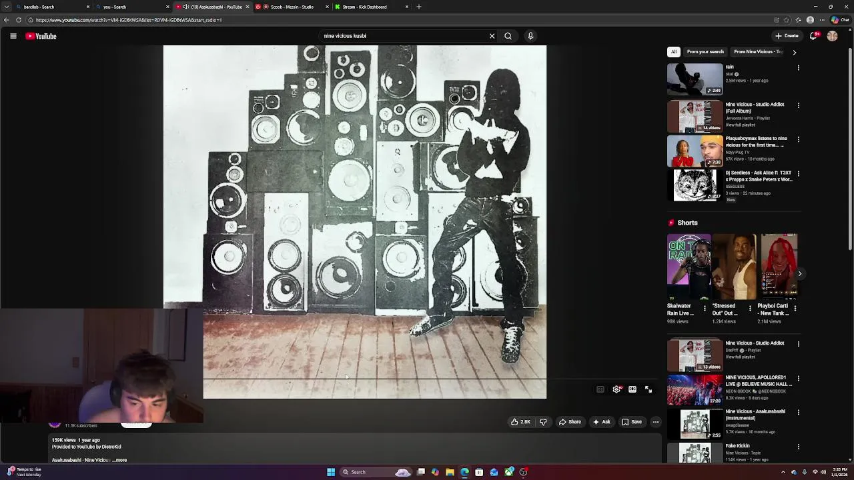Open more actions ellipsis next to Save
Screen dimensions: 854x480
point(655,422)
